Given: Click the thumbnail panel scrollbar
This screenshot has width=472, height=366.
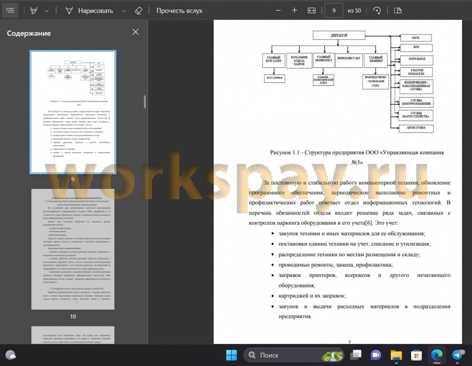Looking at the screenshot, I should (x=145, y=102).
